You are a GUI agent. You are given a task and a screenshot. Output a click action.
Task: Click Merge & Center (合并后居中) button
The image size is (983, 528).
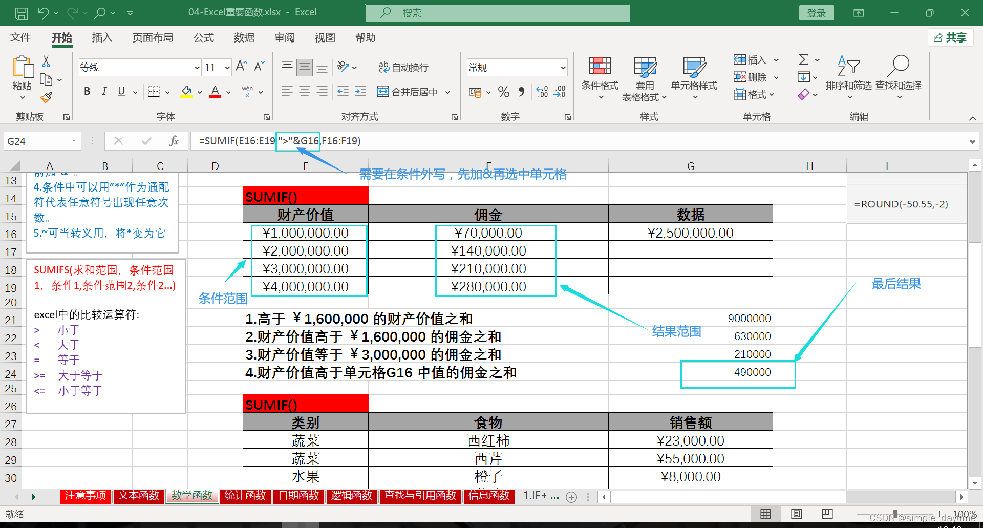coord(408,92)
